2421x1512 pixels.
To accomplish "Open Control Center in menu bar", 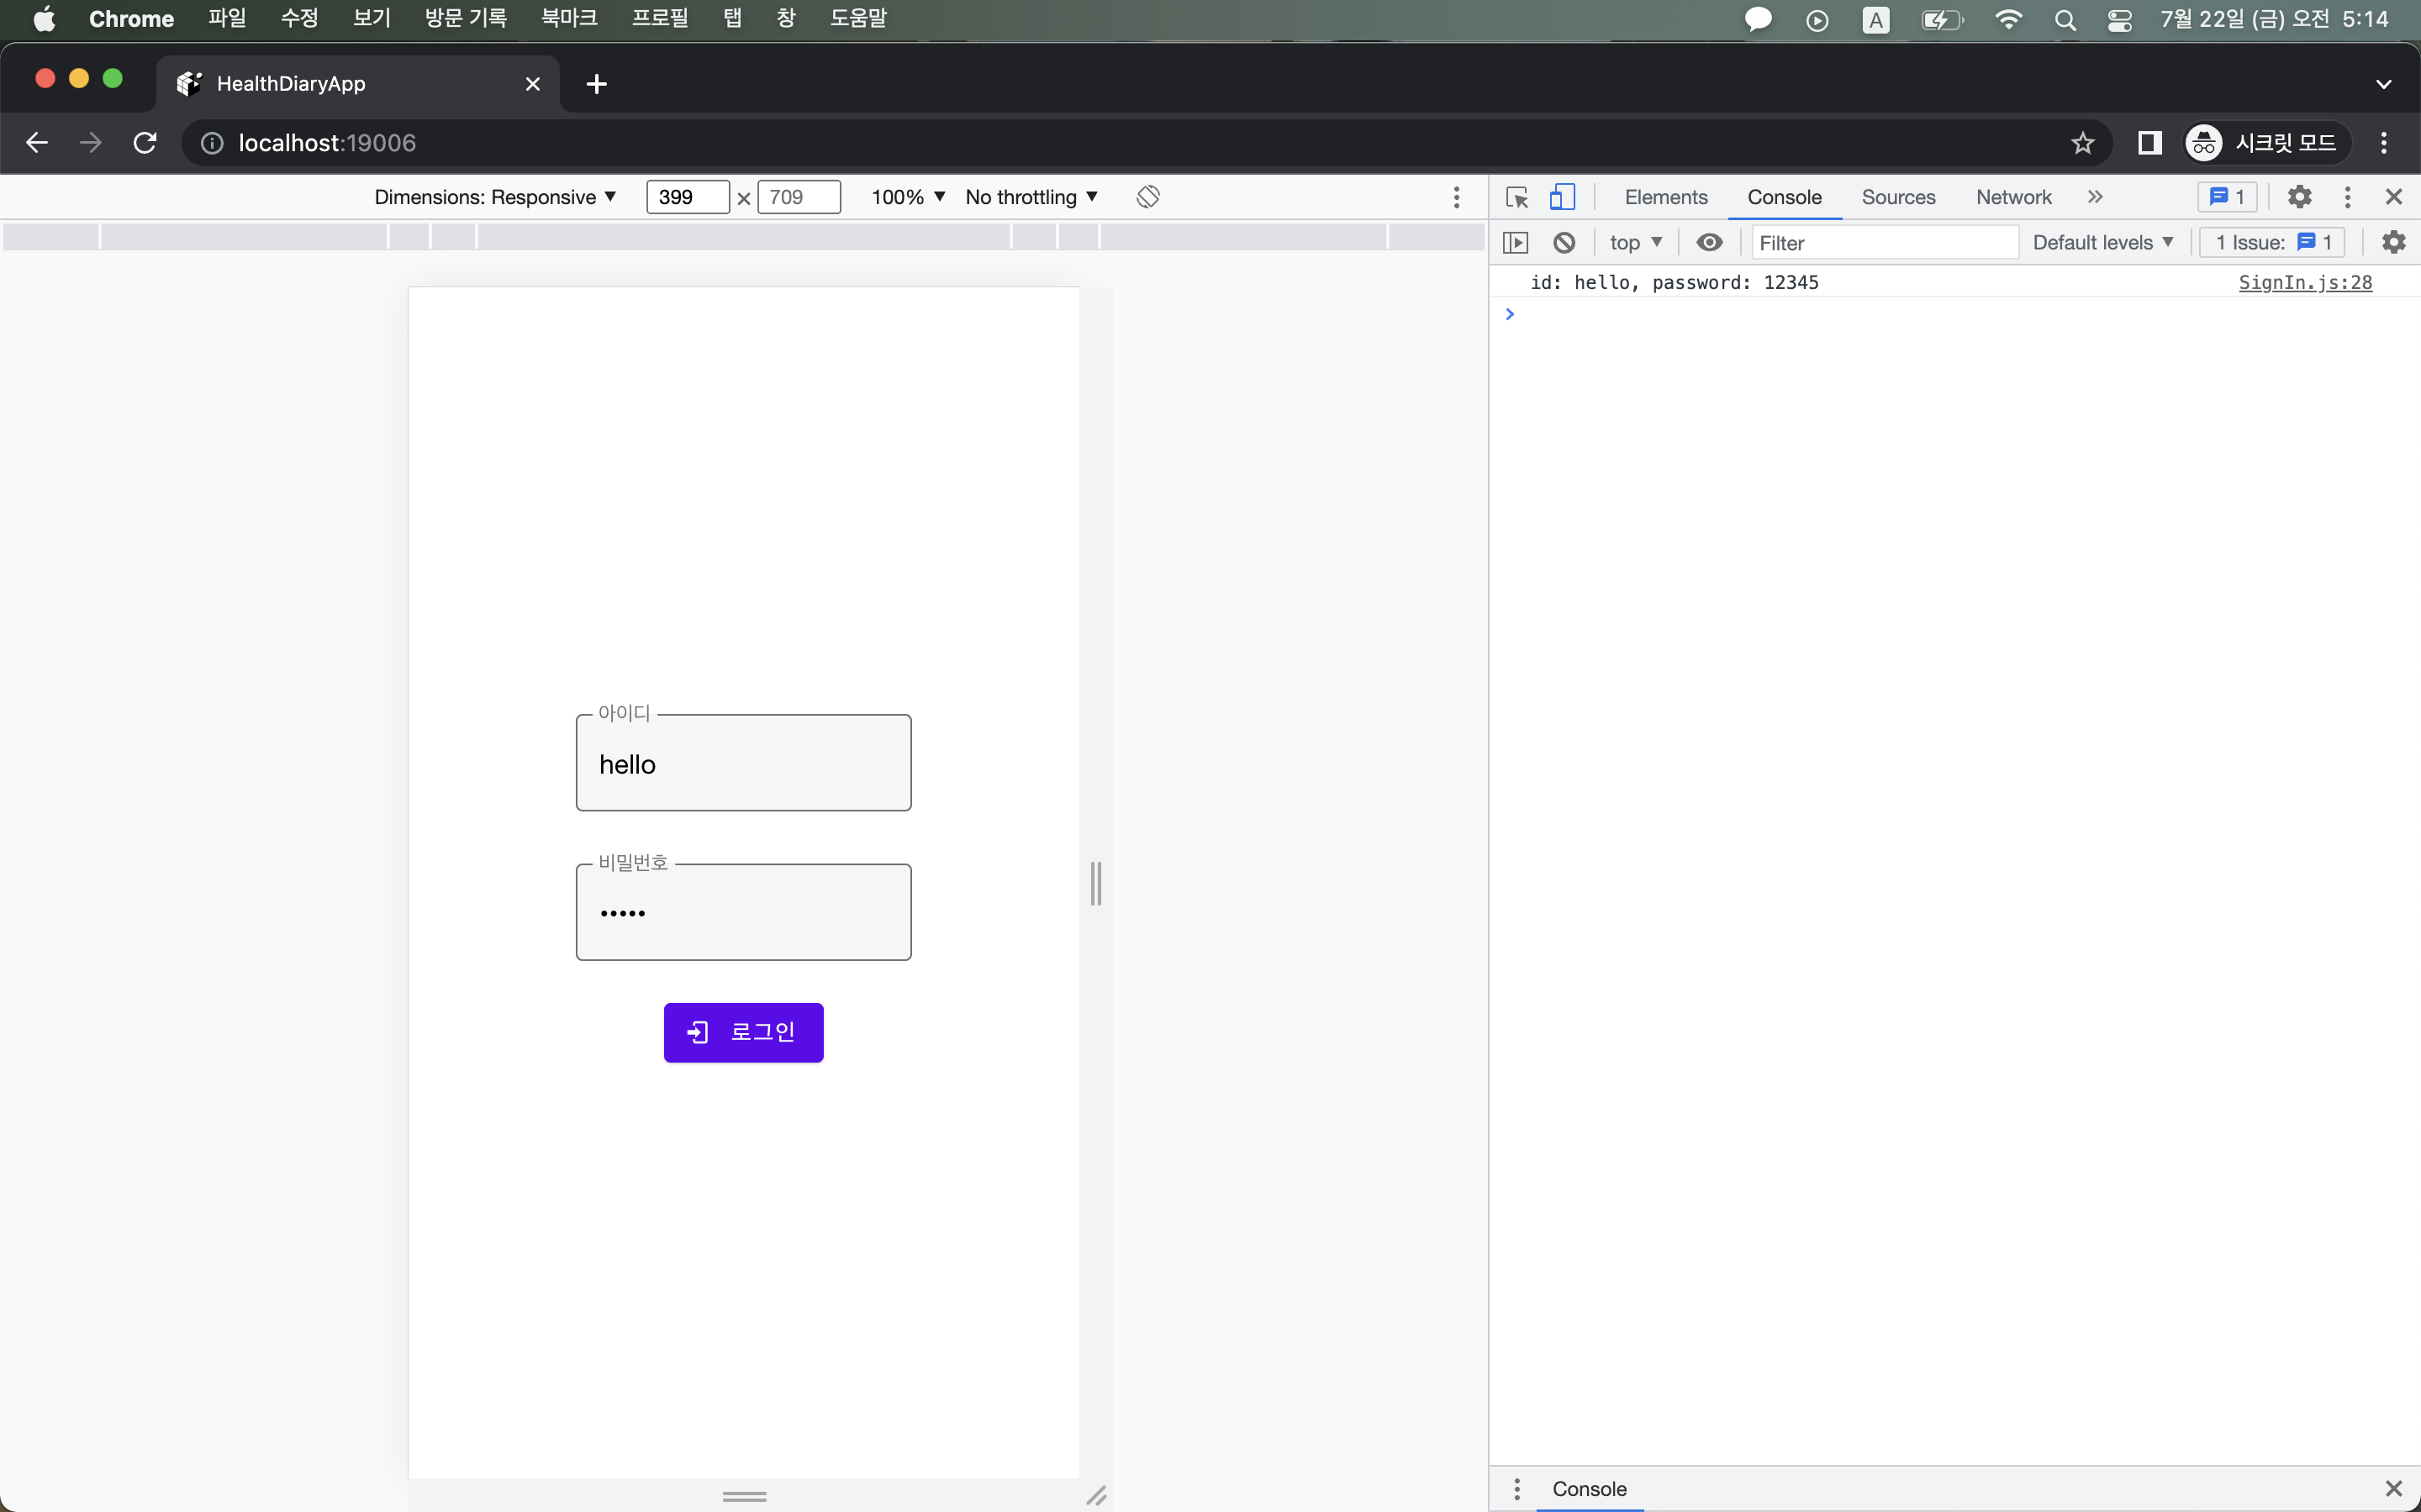I will (2119, 20).
